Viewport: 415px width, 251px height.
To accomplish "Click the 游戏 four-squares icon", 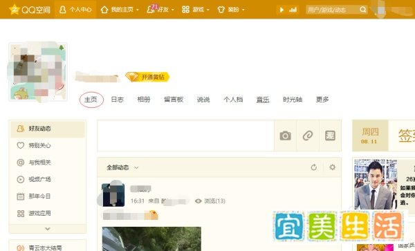I will (185, 10).
